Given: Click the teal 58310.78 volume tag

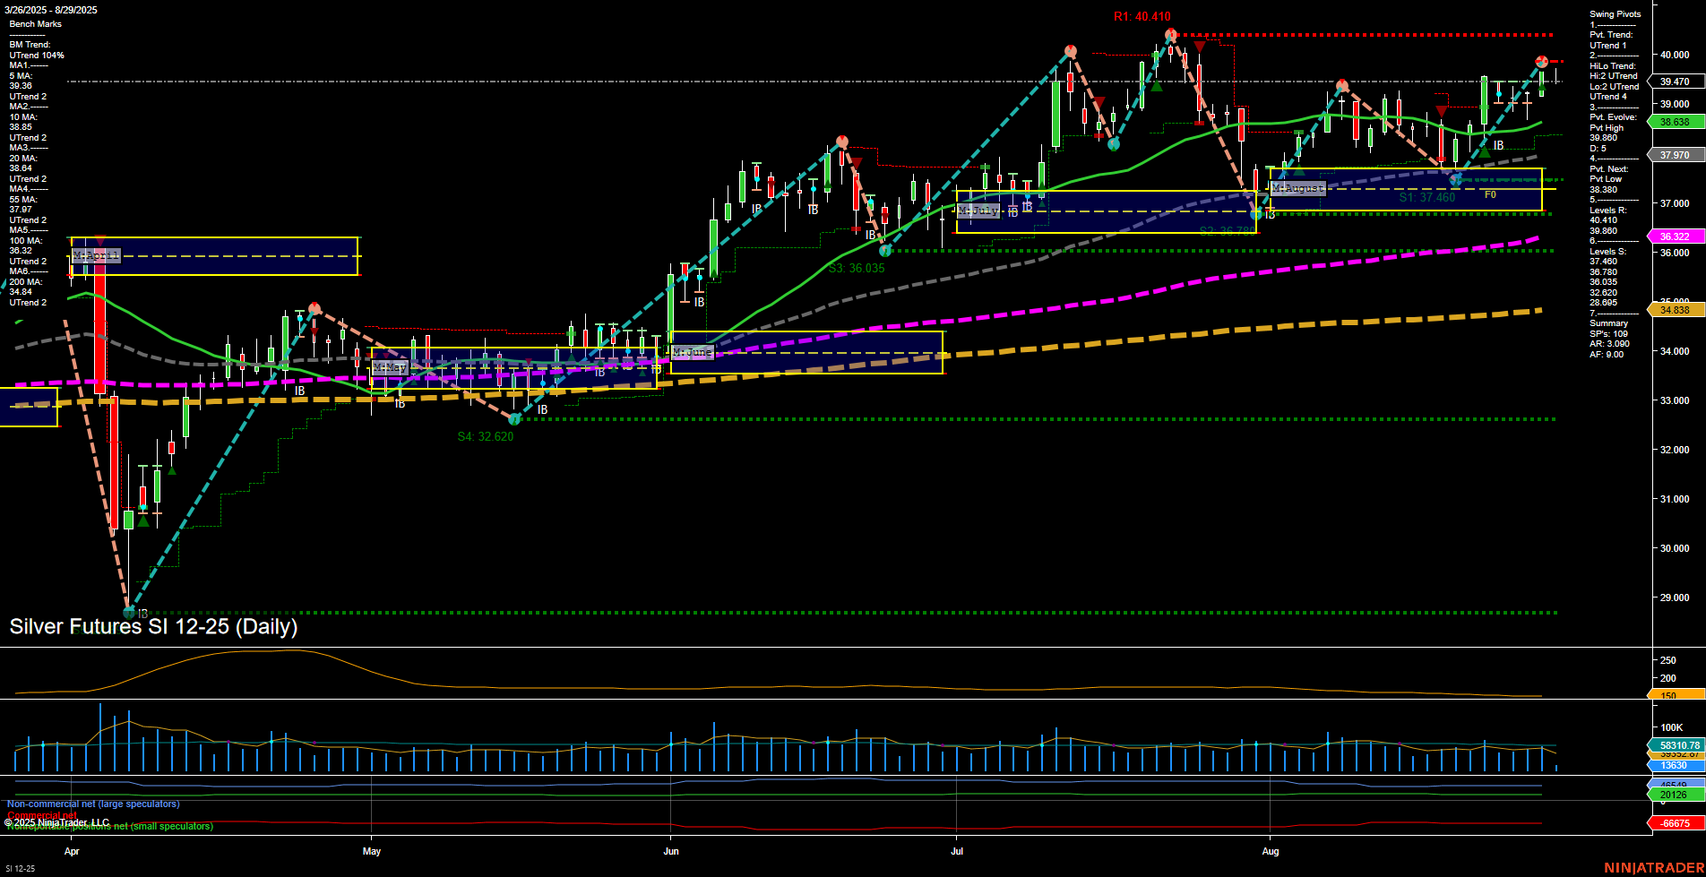Looking at the screenshot, I should point(1675,745).
